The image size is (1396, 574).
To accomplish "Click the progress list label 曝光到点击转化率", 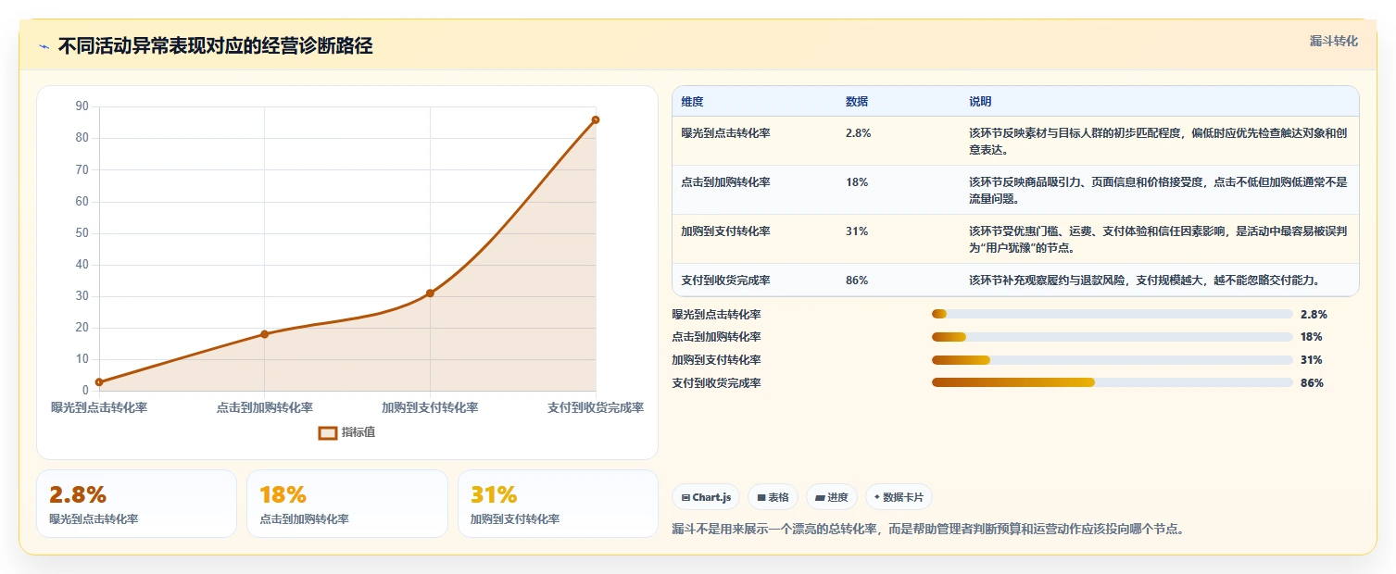I will 716,315.
